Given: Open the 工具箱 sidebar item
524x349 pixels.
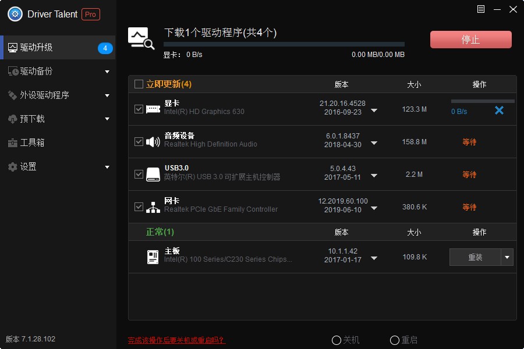Looking at the screenshot, I should click(58, 143).
